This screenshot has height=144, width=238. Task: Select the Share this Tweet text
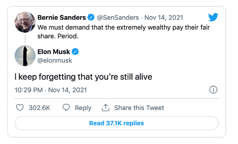[139, 108]
